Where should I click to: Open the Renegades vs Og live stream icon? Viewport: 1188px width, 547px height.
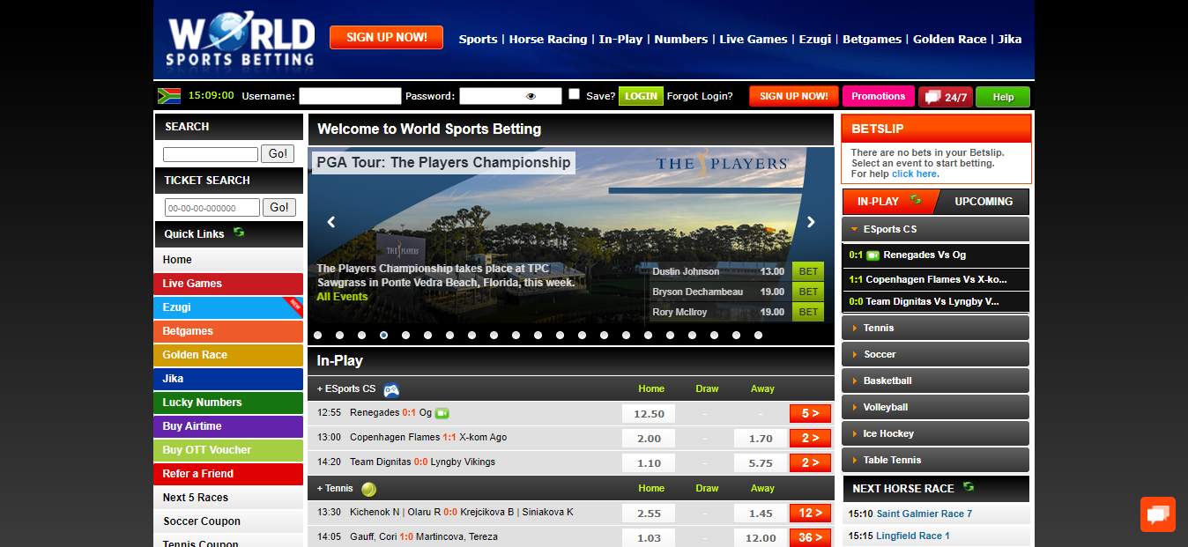click(x=442, y=412)
